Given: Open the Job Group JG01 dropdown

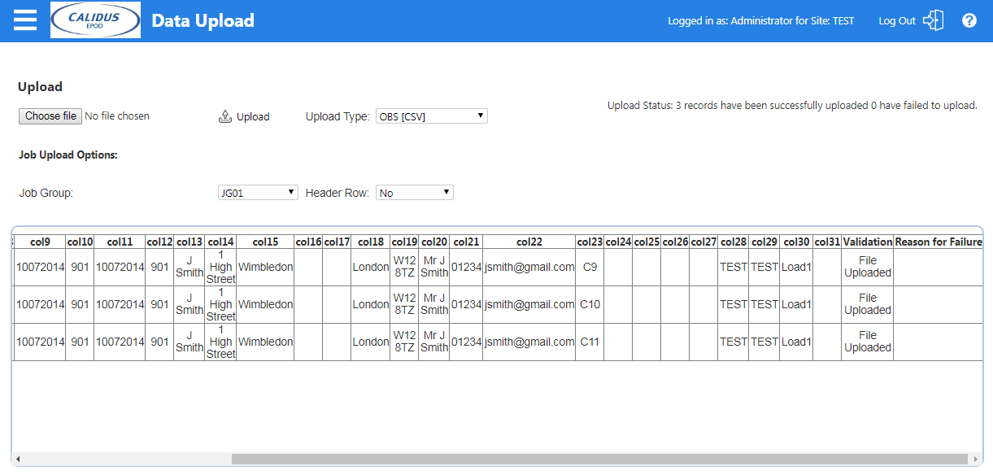Looking at the screenshot, I should pyautogui.click(x=259, y=193).
